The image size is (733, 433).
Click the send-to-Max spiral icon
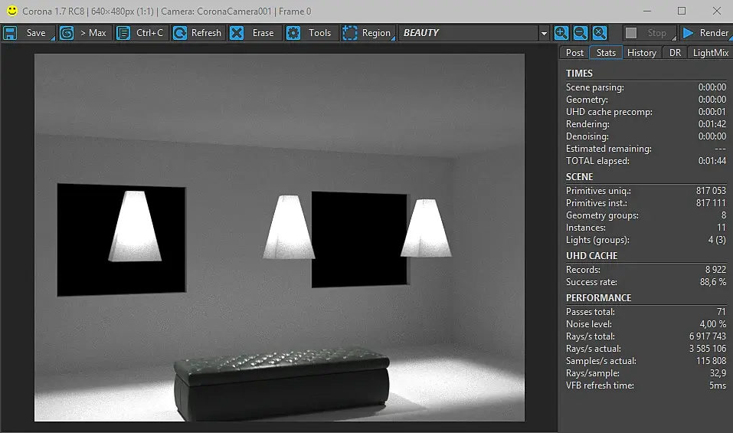(67, 33)
